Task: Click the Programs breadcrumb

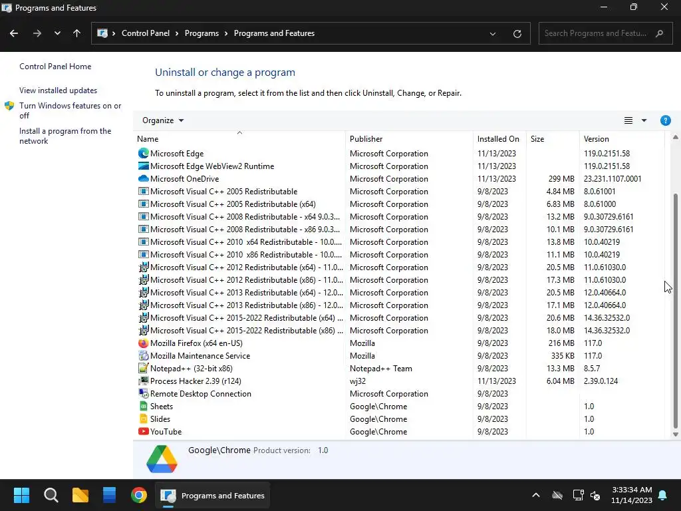Action: 202,33
